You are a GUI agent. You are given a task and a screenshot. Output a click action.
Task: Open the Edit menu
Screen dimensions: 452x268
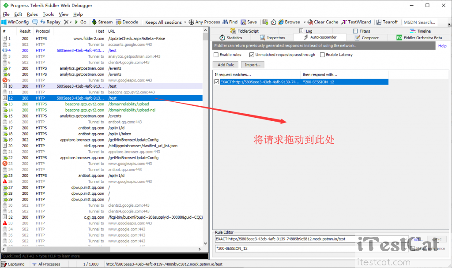pyautogui.click(x=18, y=14)
